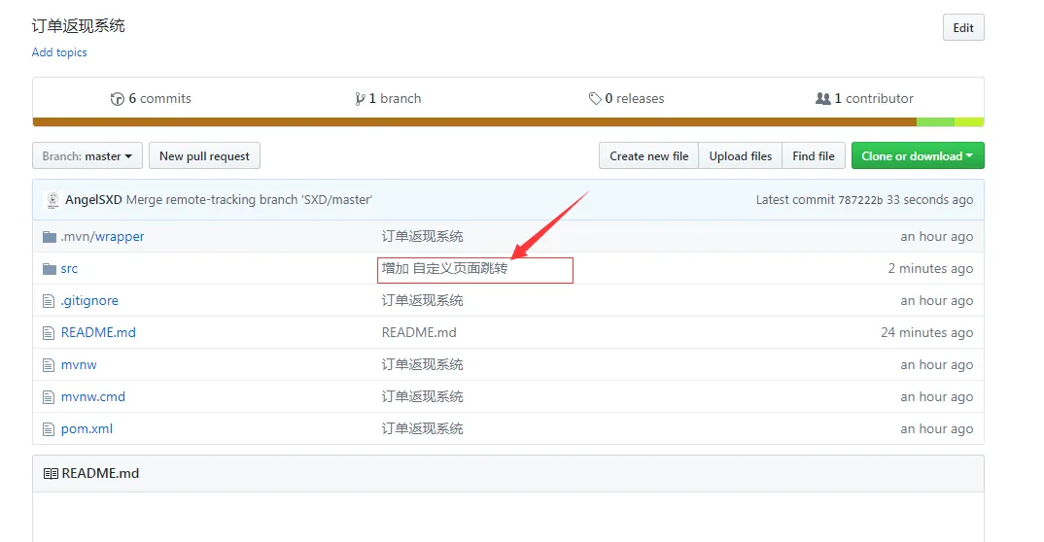Click the releases tag icon
Screen dimensions: 1044x542
(595, 98)
